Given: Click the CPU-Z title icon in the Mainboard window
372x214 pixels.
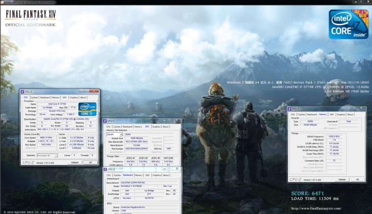Looking at the screenshot, I should pyautogui.click(x=105, y=170).
